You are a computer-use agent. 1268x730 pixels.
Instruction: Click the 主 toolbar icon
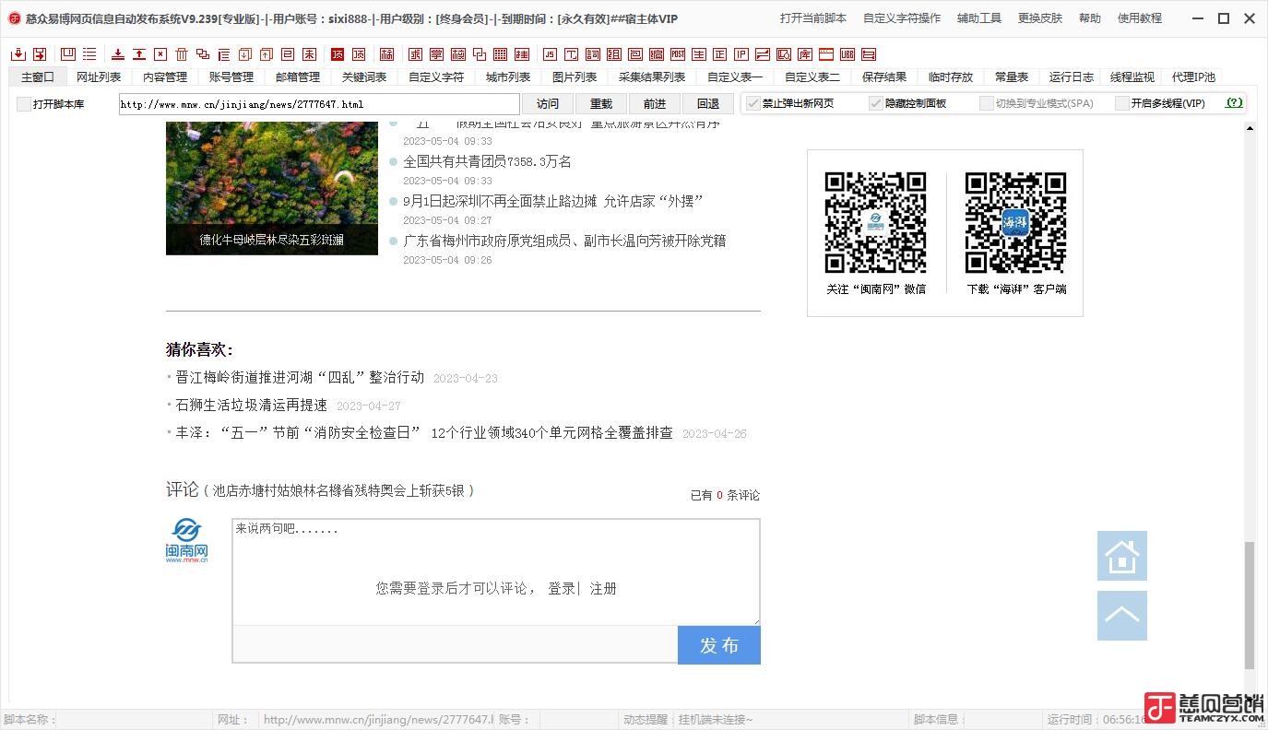click(x=699, y=54)
